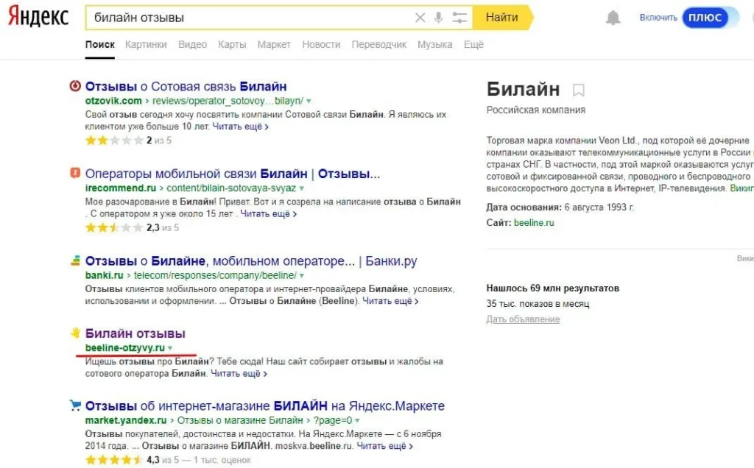Clear the search query with the X icon
Viewport: 754px width, 468px height.
[x=420, y=18]
